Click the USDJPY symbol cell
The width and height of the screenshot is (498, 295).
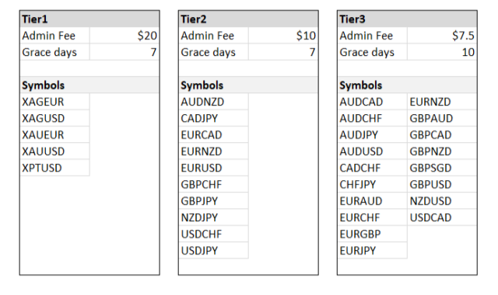[x=213, y=250]
